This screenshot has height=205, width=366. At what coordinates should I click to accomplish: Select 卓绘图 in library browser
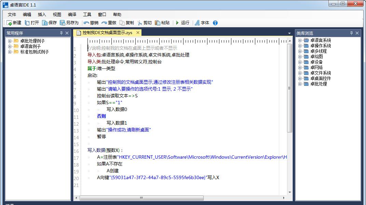pos(317,57)
